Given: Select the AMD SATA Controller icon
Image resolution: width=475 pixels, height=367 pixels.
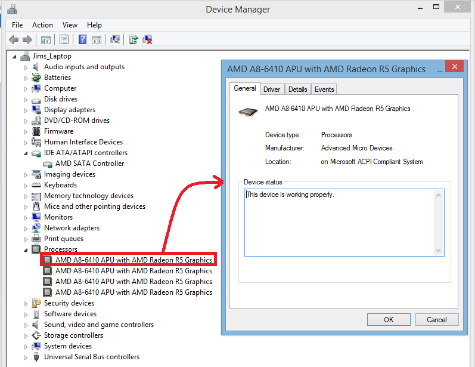Looking at the screenshot, I should [48, 164].
